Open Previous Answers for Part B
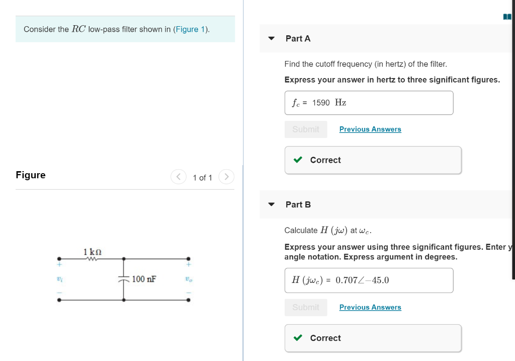The image size is (515, 361). point(370,307)
